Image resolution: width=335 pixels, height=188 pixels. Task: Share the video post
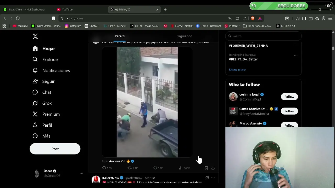213,168
